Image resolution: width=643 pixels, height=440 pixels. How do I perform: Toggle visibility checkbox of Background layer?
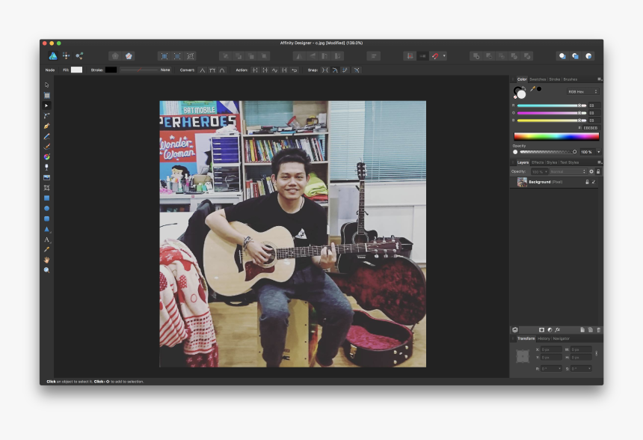coord(594,182)
